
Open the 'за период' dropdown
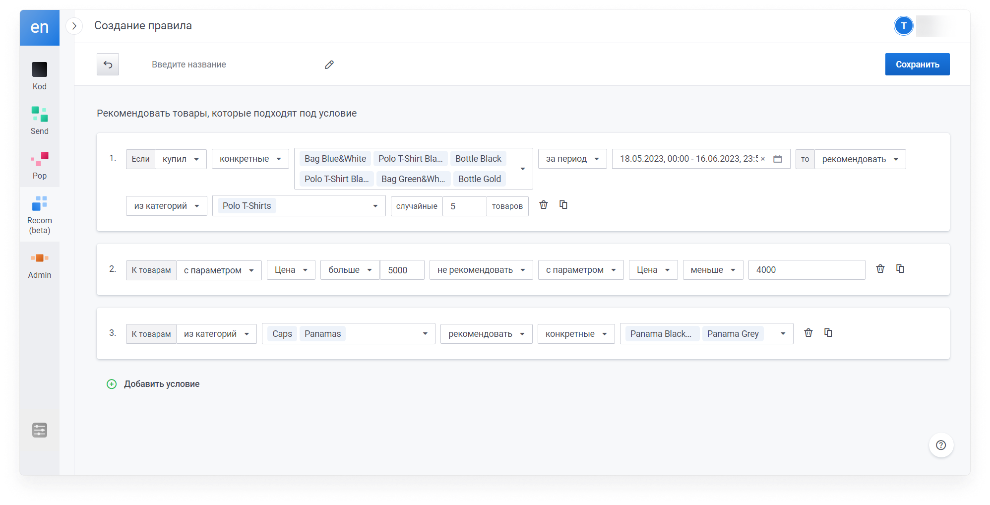click(x=572, y=159)
